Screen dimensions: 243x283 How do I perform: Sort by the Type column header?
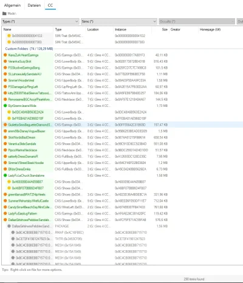pos(58,29)
